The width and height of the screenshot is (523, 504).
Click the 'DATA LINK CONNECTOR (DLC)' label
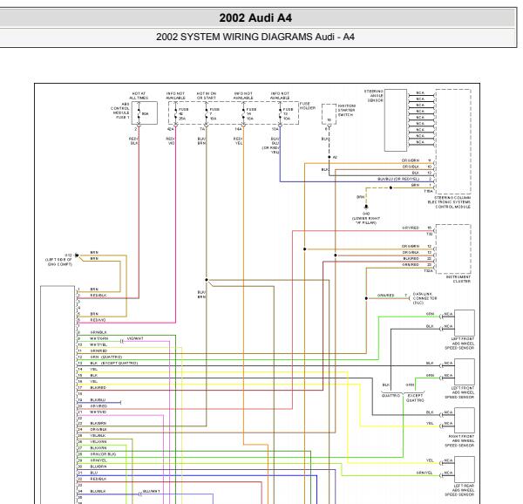[425, 298]
